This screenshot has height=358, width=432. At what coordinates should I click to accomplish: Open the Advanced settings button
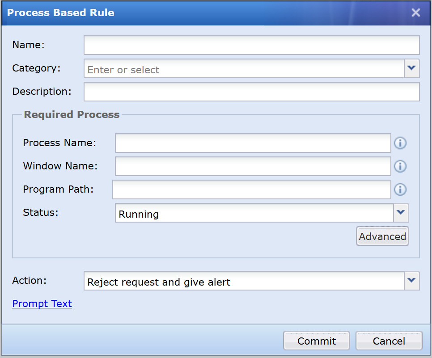[382, 236]
